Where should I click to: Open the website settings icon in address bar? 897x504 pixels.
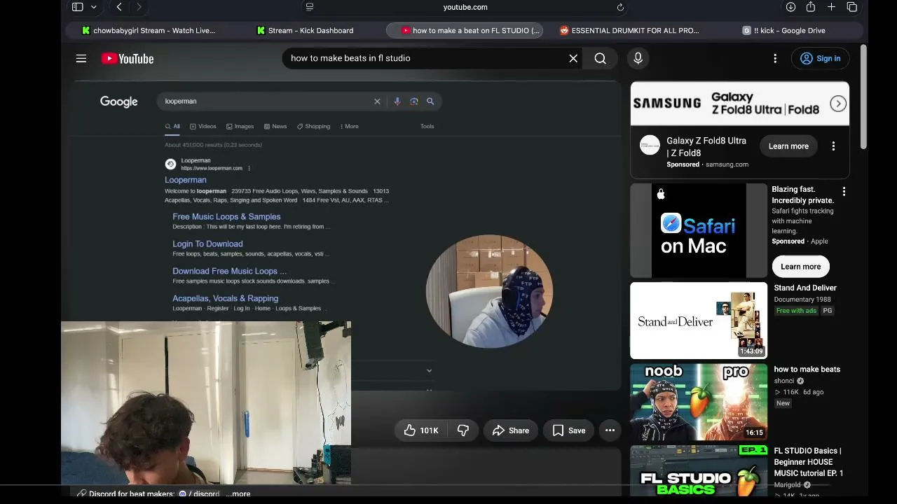310,7
